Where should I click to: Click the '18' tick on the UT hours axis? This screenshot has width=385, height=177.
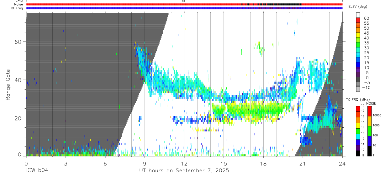point(263,163)
